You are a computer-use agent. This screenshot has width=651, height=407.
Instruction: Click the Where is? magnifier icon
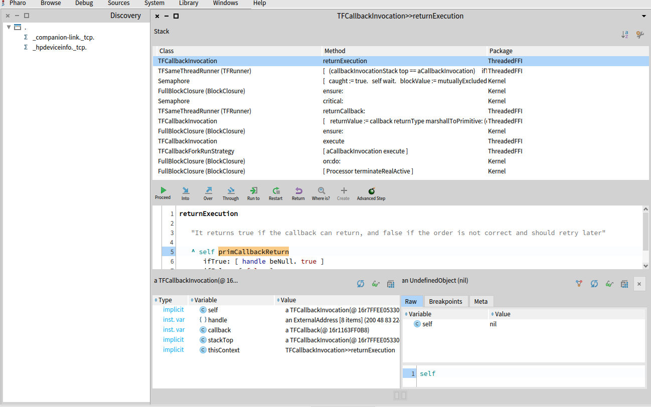coord(321,191)
